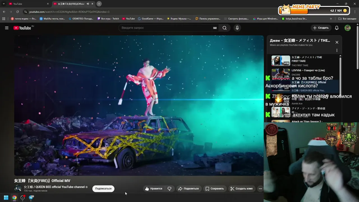Screen dimensions: 359x202
Task: Open Mail.Ru: почта bookmark
Action: click(52, 19)
